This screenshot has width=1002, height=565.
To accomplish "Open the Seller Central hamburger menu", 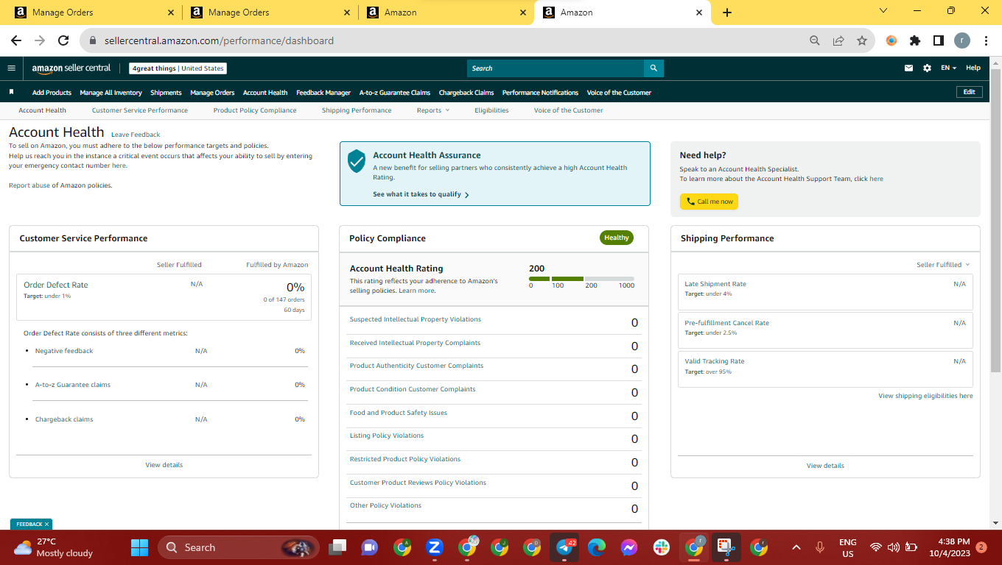I will 11,68.
